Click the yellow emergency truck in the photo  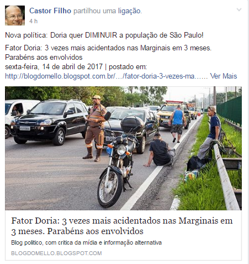[172, 115]
